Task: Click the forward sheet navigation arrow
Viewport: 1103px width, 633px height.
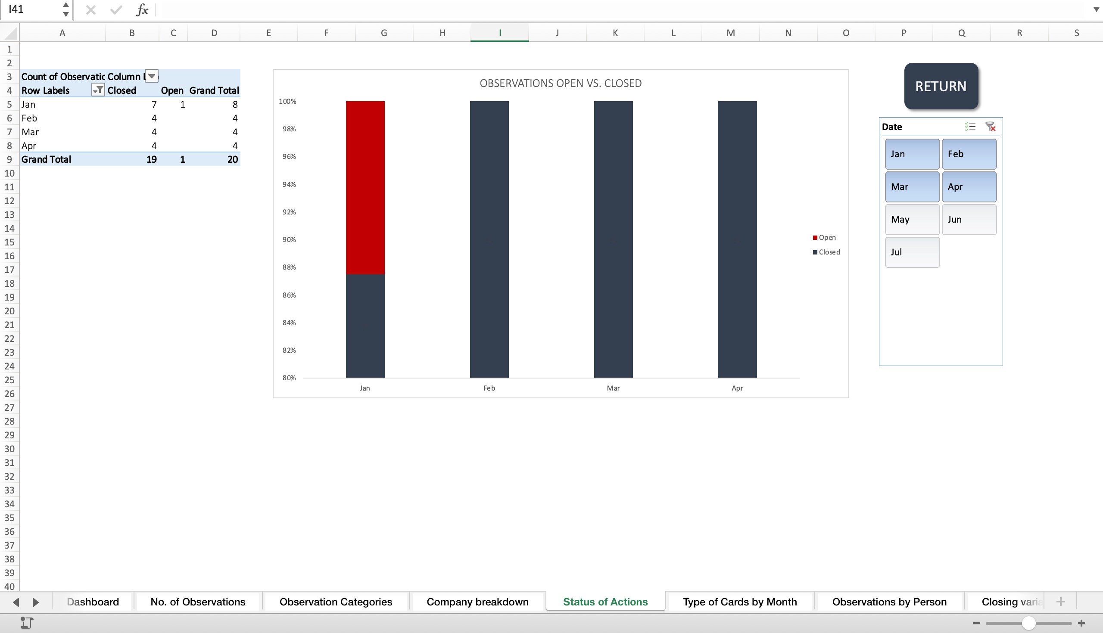Action: point(36,602)
